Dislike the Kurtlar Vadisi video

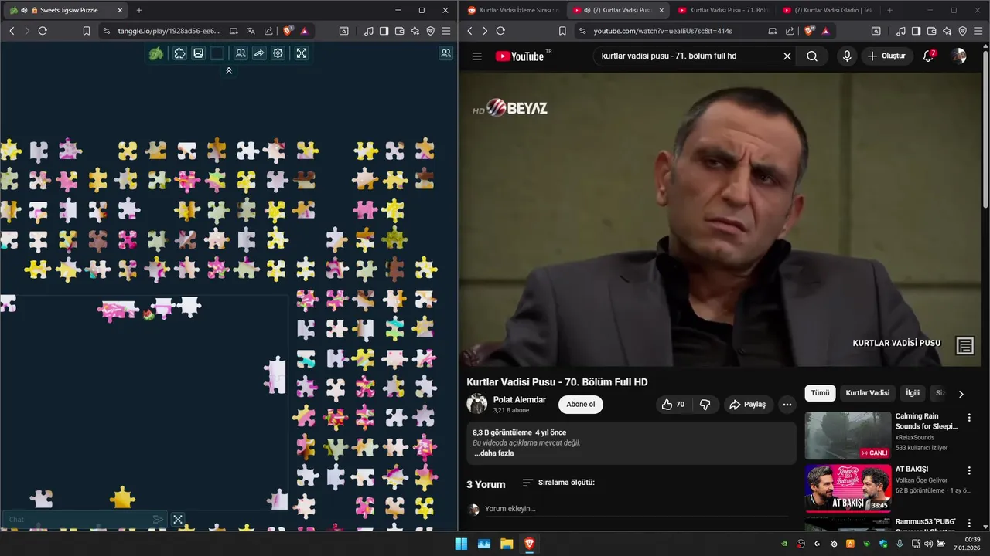tap(705, 405)
